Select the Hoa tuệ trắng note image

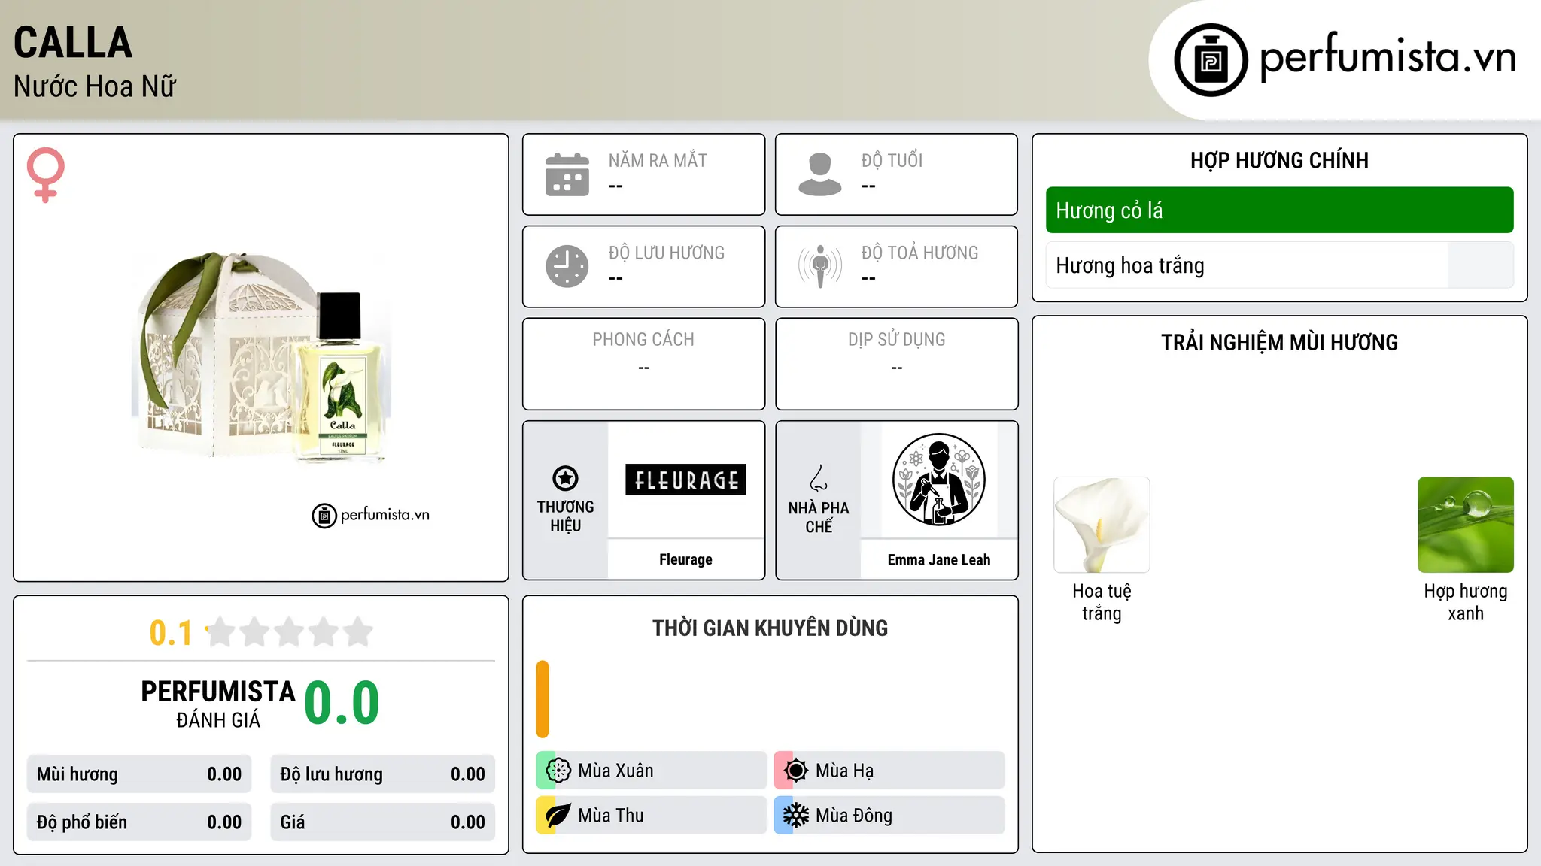1102,525
